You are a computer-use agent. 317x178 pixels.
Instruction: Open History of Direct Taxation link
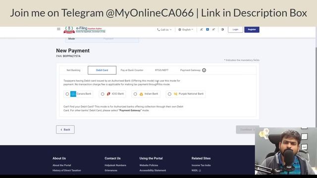pos(67,170)
